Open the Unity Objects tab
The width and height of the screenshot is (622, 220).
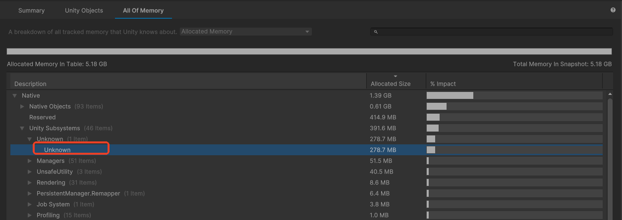(x=84, y=10)
